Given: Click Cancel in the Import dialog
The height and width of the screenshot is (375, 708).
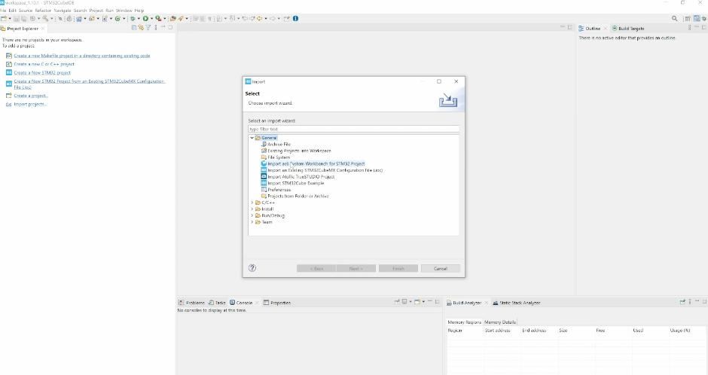Looking at the screenshot, I should pyautogui.click(x=441, y=269).
